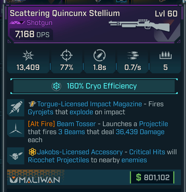Click the purple rarity chevrons icon
The image size is (186, 192).
[x=17, y=23]
